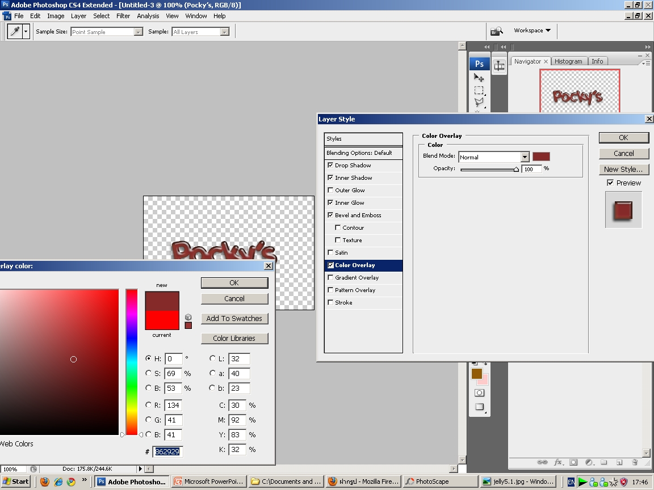Click the Opacity slider handle
Viewport: 654px width, 490px height.
pos(517,169)
